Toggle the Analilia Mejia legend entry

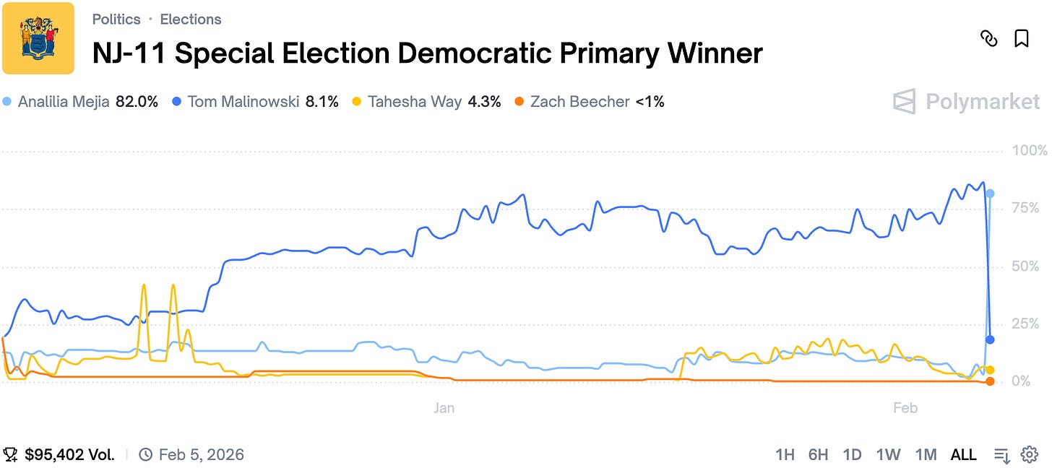click(80, 102)
